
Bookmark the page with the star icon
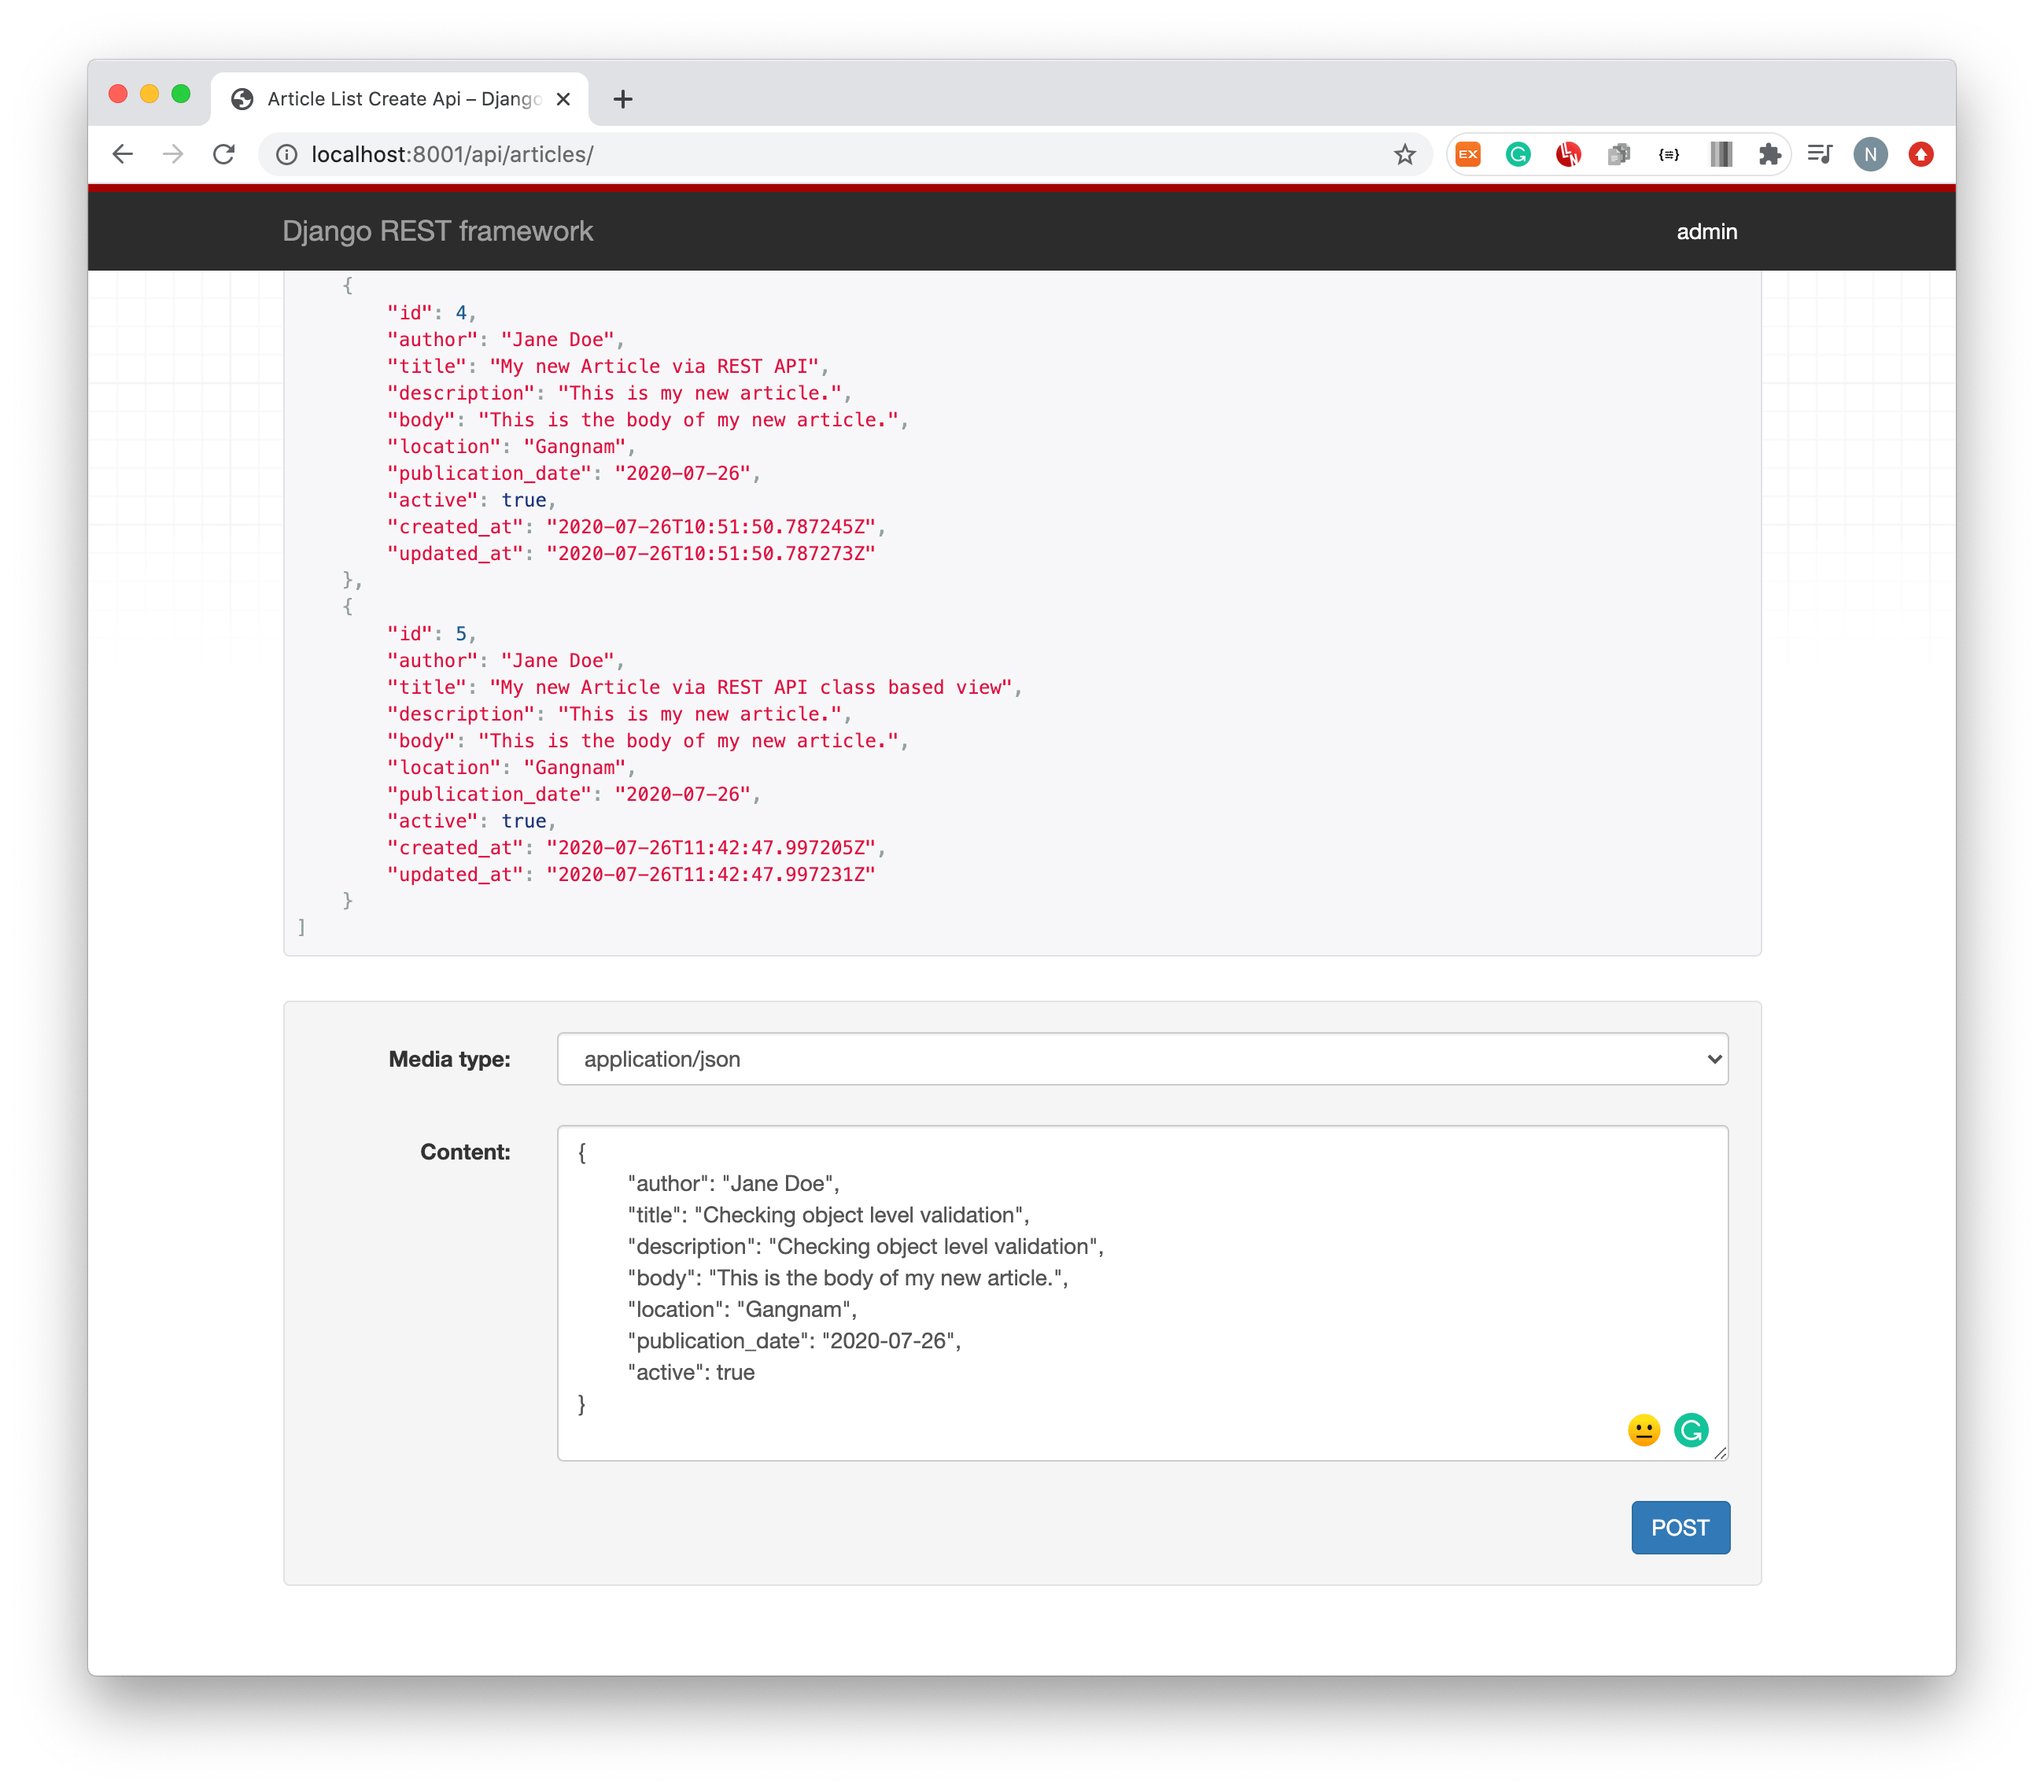[1404, 154]
